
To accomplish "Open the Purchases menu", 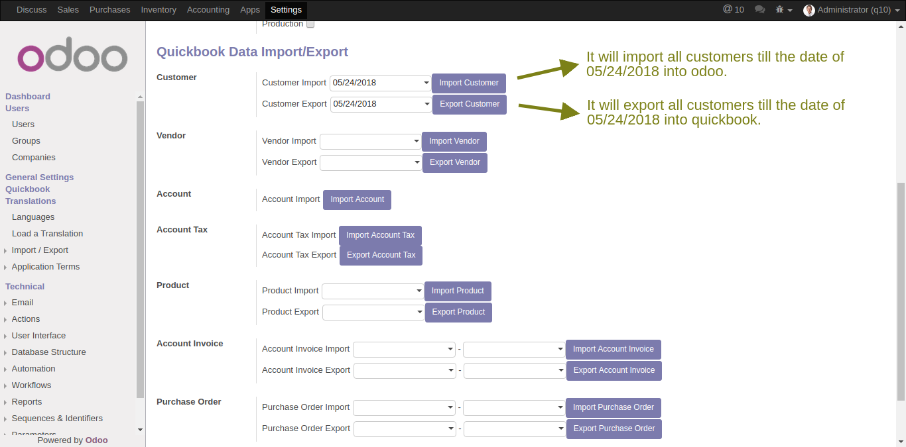I will [x=110, y=10].
